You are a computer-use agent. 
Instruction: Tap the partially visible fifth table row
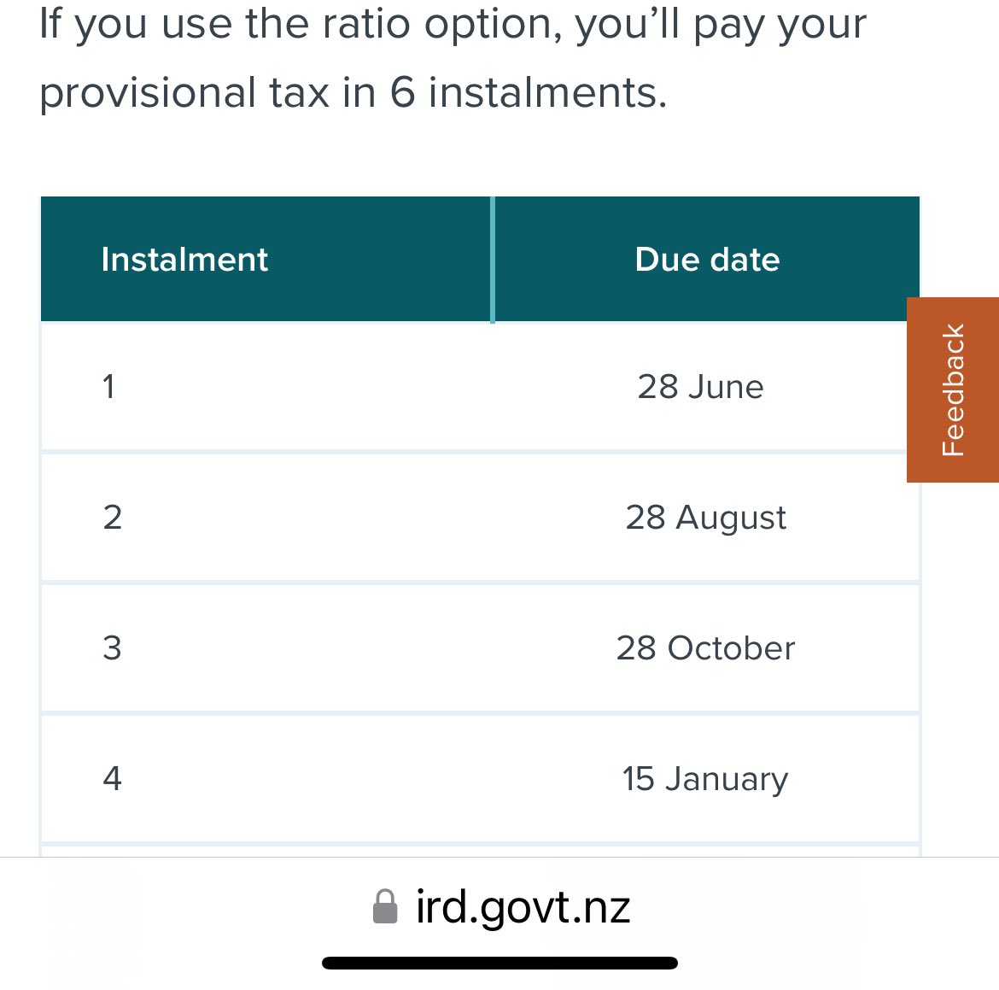tap(480, 851)
